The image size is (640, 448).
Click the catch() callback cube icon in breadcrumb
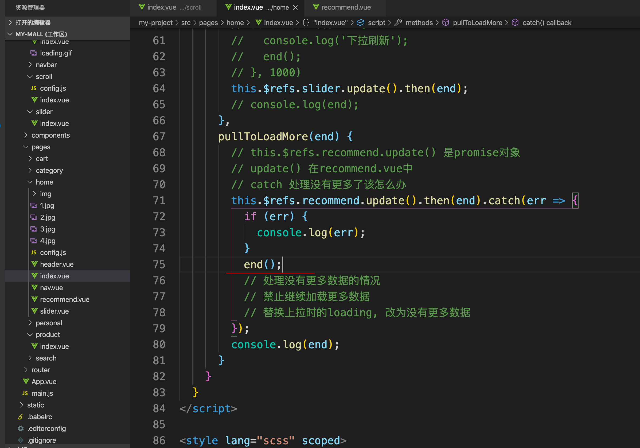point(515,23)
